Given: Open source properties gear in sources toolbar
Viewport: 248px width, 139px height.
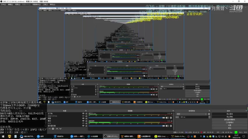Looking at the screenshot, I should click(x=53, y=129).
